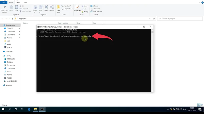Click the Rename ribbon icon

coord(52,8)
